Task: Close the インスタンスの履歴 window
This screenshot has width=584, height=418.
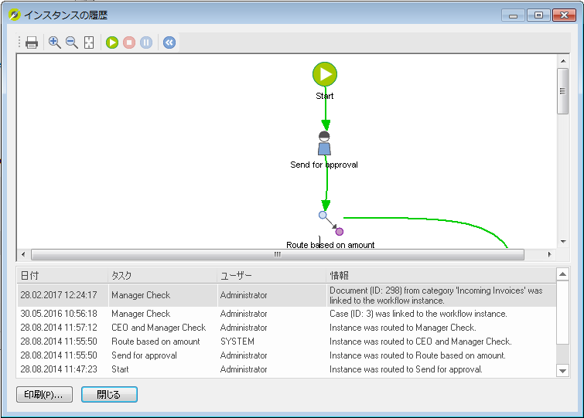Action: (x=564, y=15)
